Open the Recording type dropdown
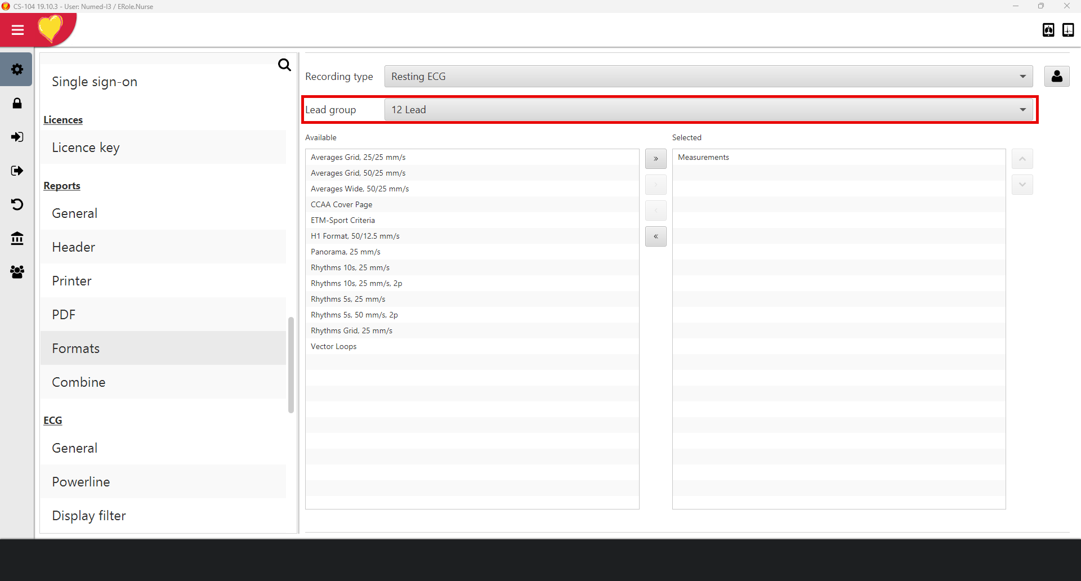The height and width of the screenshot is (581, 1081). click(708, 77)
